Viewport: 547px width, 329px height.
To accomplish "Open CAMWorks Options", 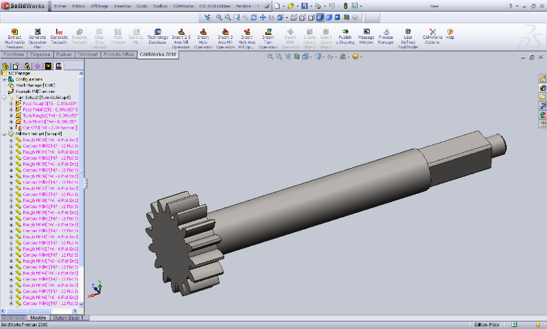I will (432, 31).
